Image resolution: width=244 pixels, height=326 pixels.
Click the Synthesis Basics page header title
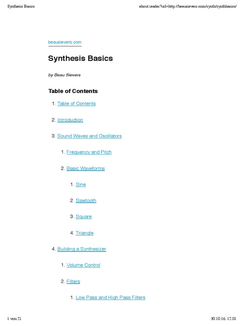(x=21, y=6)
